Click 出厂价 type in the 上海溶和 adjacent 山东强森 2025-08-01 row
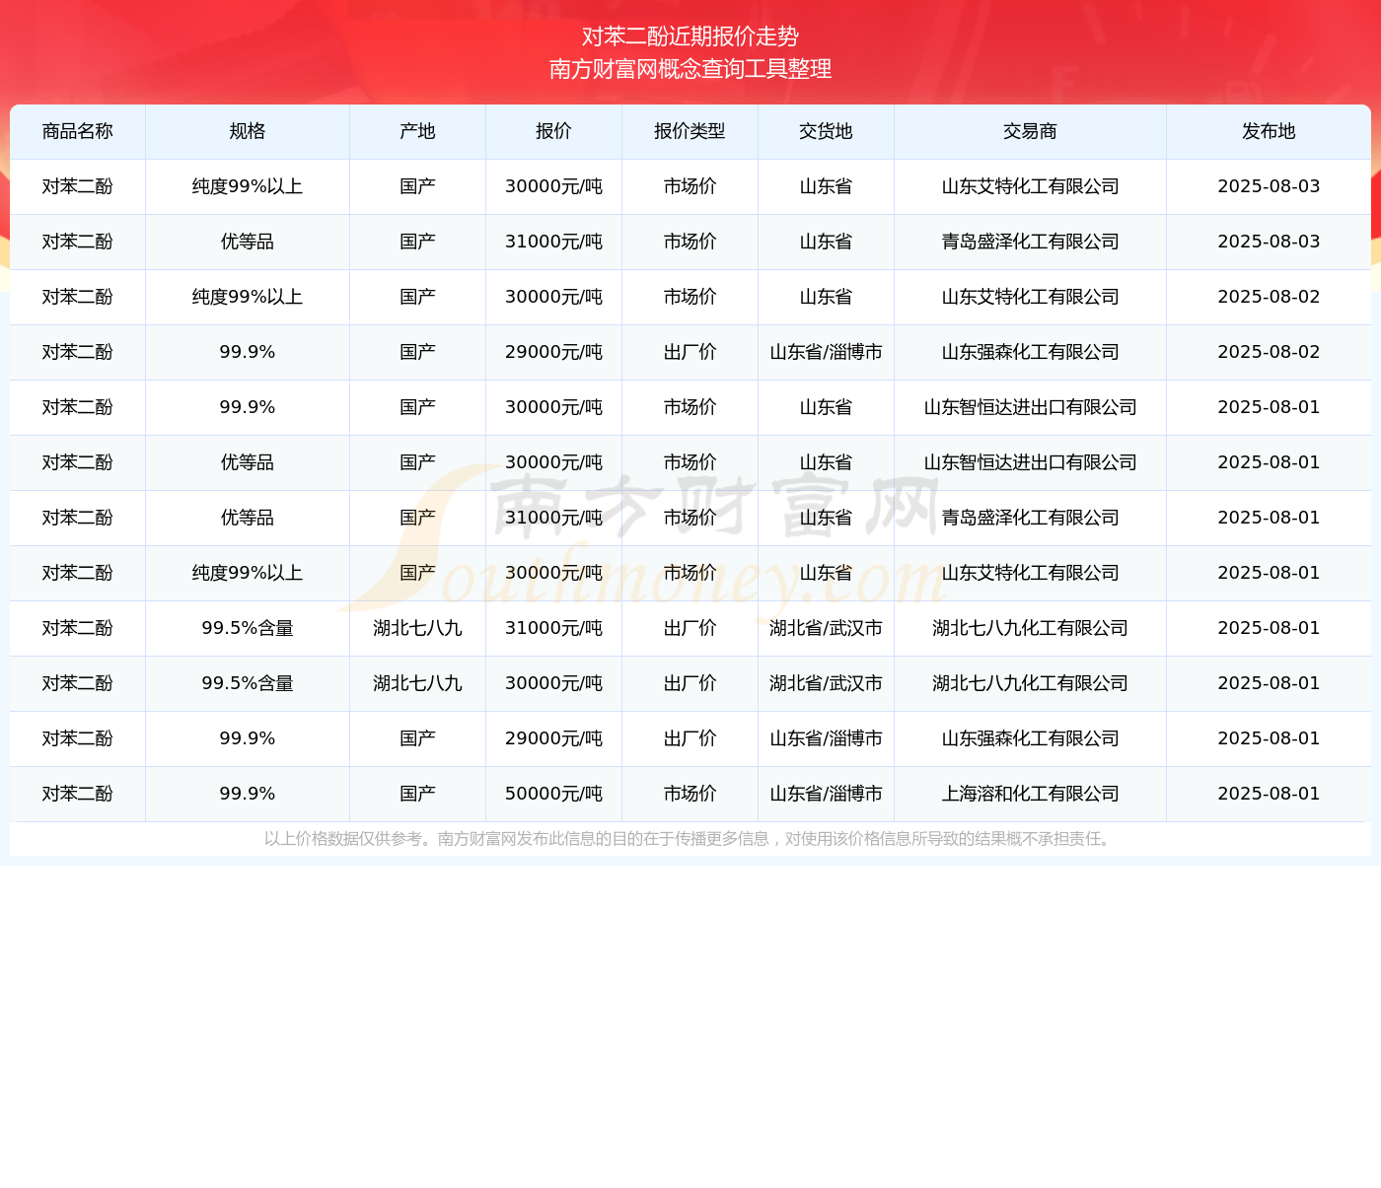This screenshot has height=1188, width=1381. click(690, 738)
